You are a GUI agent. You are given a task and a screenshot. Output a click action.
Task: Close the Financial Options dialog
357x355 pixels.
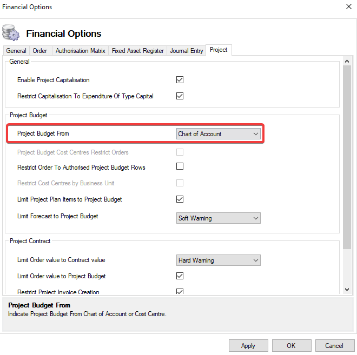348,7
